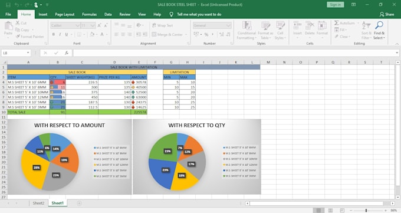Open the Cell Styles gallery
The image size is (401, 213).
280,30
